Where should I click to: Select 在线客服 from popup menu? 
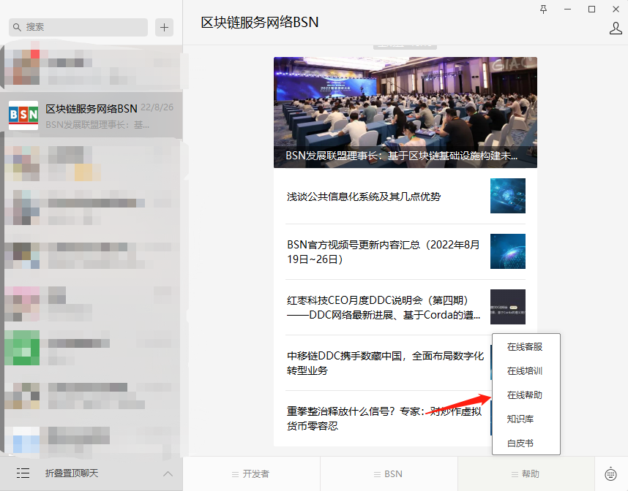(526, 346)
